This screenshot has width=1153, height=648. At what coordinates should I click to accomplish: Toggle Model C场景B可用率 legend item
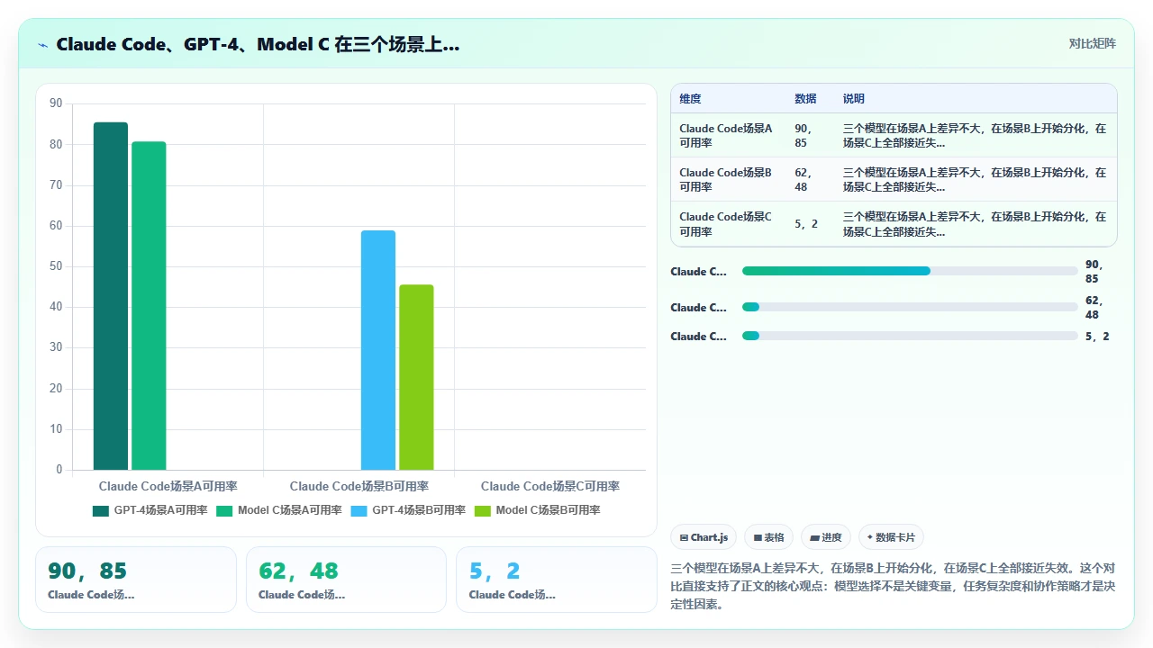tap(537, 510)
